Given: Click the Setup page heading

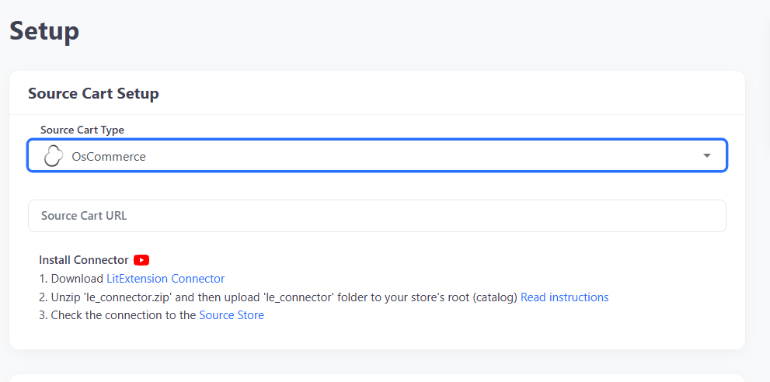Looking at the screenshot, I should [44, 31].
